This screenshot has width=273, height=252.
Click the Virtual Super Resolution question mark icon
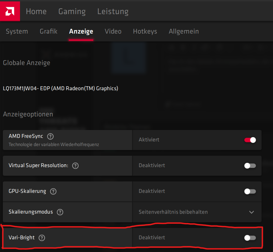tap(75, 165)
